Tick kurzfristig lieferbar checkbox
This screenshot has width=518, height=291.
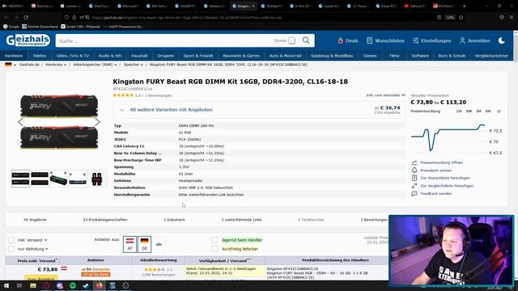click(214, 249)
